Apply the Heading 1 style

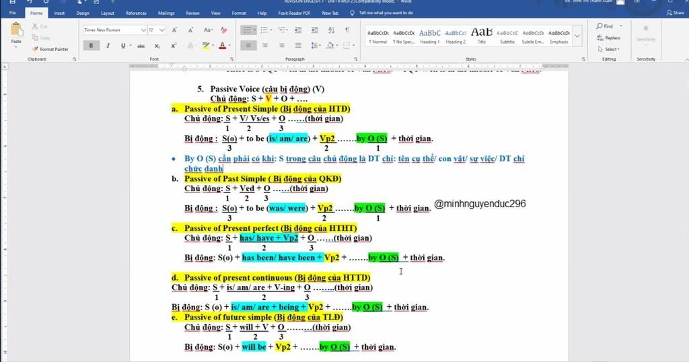pos(429,36)
